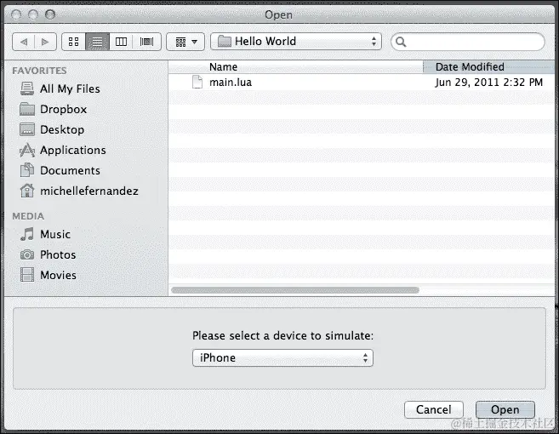
Task: Click the Applications icon in sidebar
Action: pyautogui.click(x=27, y=150)
